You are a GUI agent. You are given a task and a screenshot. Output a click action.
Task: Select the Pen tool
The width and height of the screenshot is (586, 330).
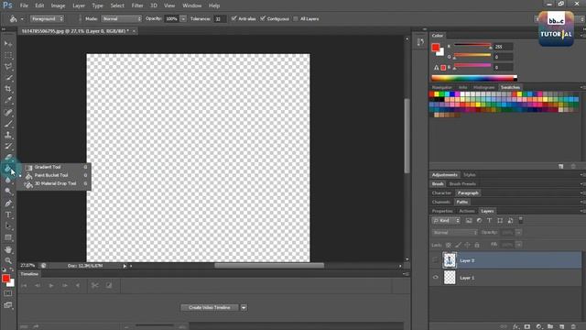[x=8, y=203]
